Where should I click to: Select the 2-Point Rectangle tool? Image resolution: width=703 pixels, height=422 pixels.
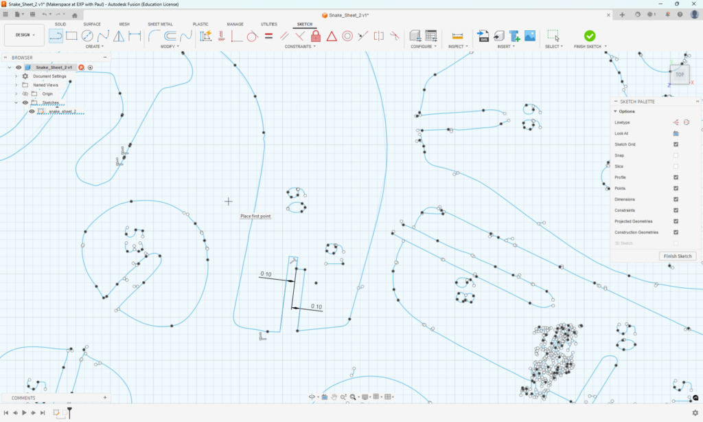tap(71, 36)
